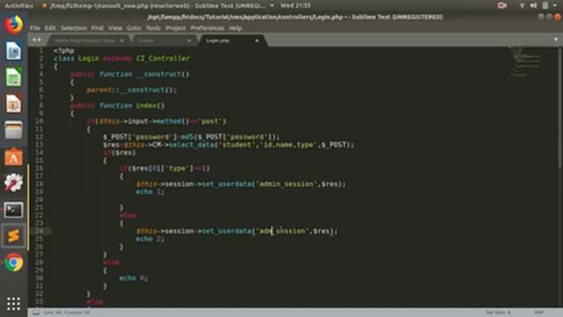
Task: Open the Preferences menu
Action: tap(208, 27)
